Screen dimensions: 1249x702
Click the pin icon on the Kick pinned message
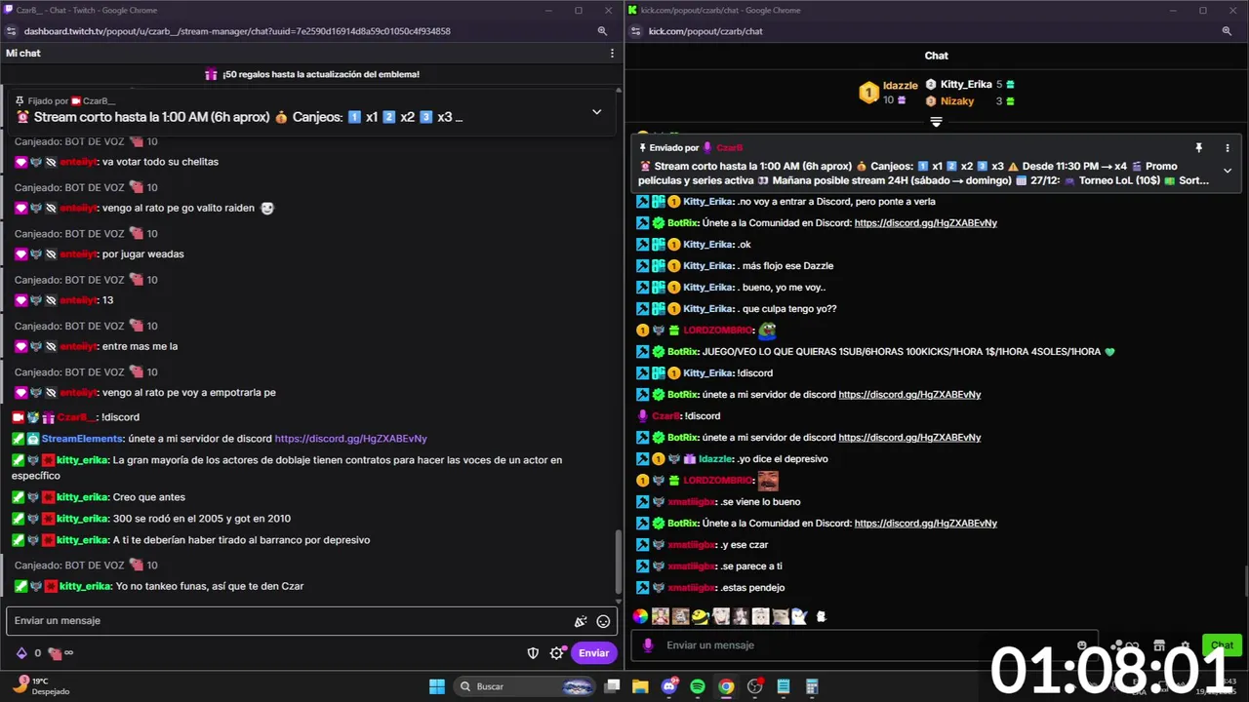1198,148
